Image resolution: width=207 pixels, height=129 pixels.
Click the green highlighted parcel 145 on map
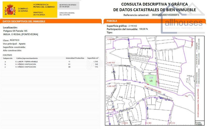[x=151, y=80]
